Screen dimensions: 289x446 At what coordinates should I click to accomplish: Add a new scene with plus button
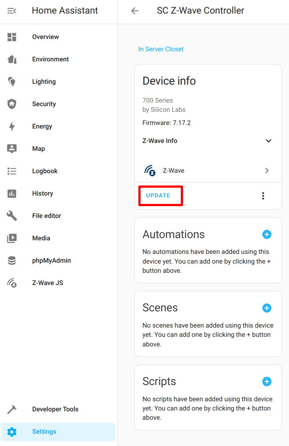[x=267, y=308]
